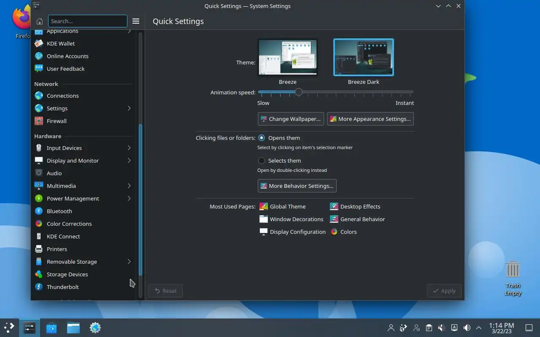Screen dimensions: 540x337
Task: Open the Trash desktop icon
Action: tap(513, 278)
